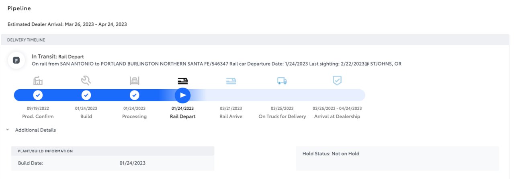The height and width of the screenshot is (179, 514).
Task: Click the round F status badge icon
Action: click(x=16, y=60)
